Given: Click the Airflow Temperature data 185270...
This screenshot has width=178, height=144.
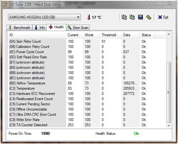Looking at the screenshot, I should tap(130, 83).
